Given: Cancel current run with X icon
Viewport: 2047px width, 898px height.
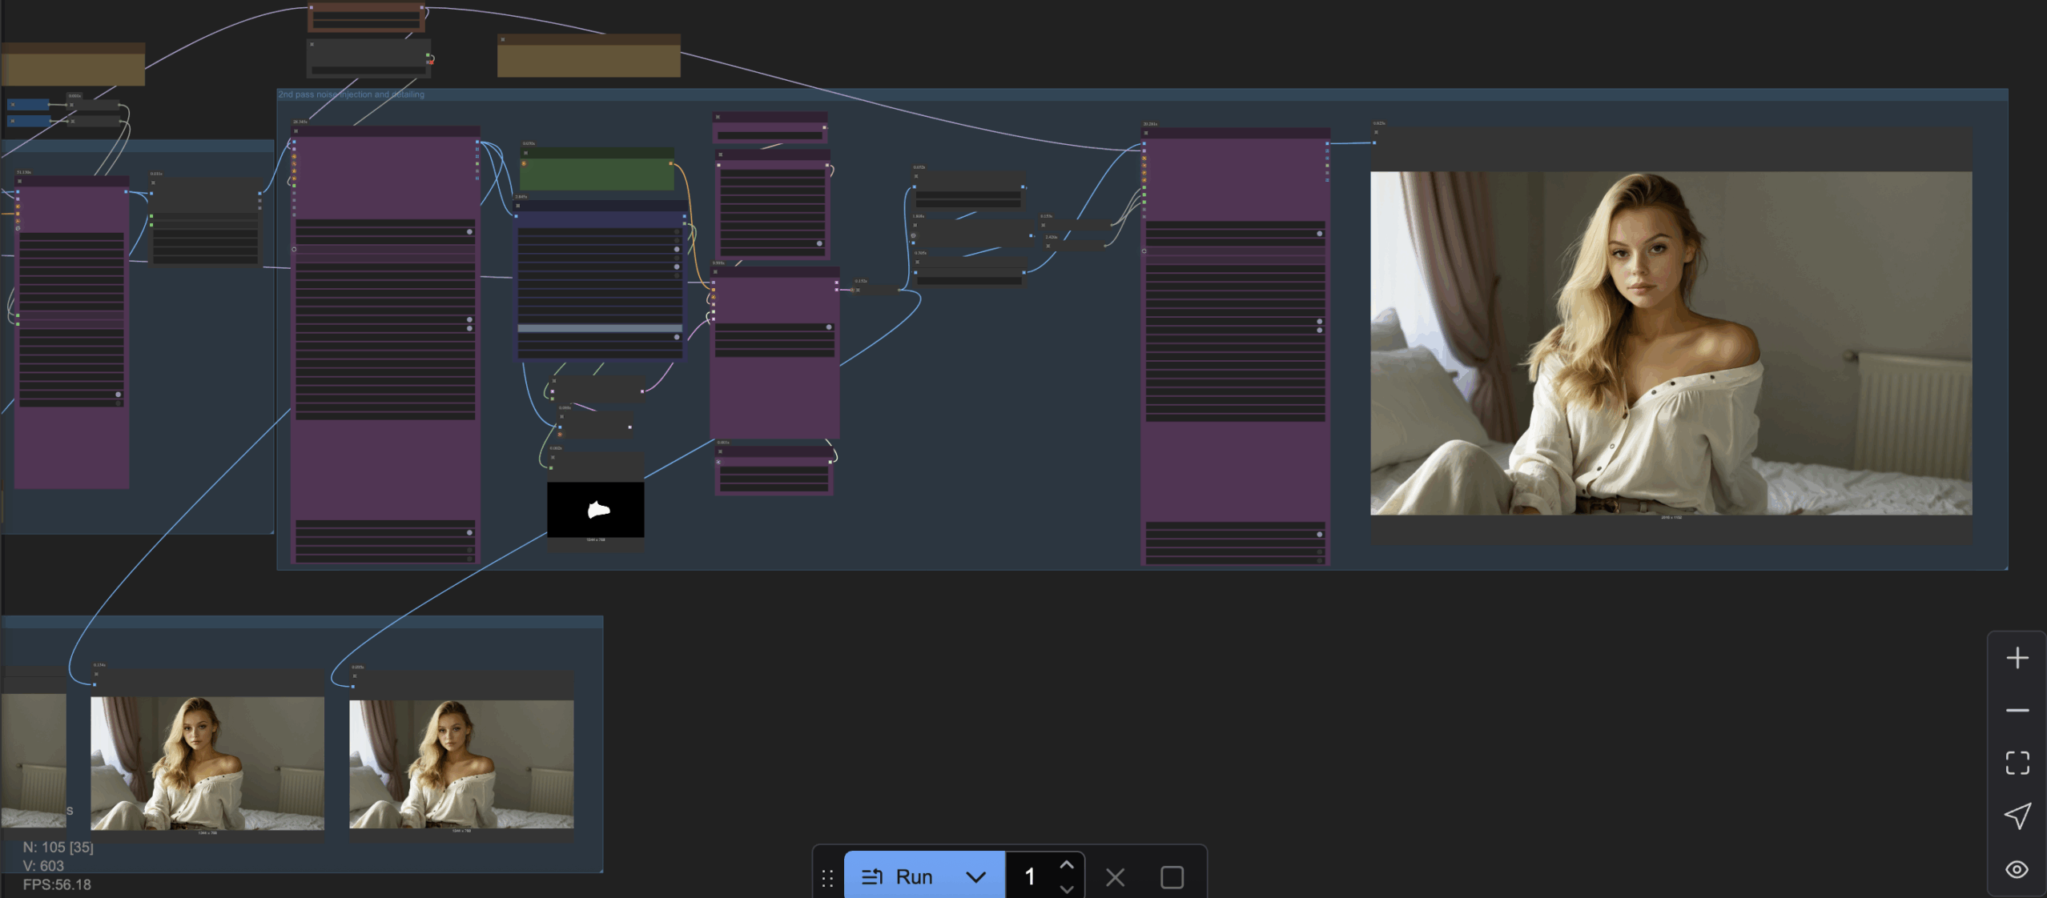Looking at the screenshot, I should (1115, 877).
